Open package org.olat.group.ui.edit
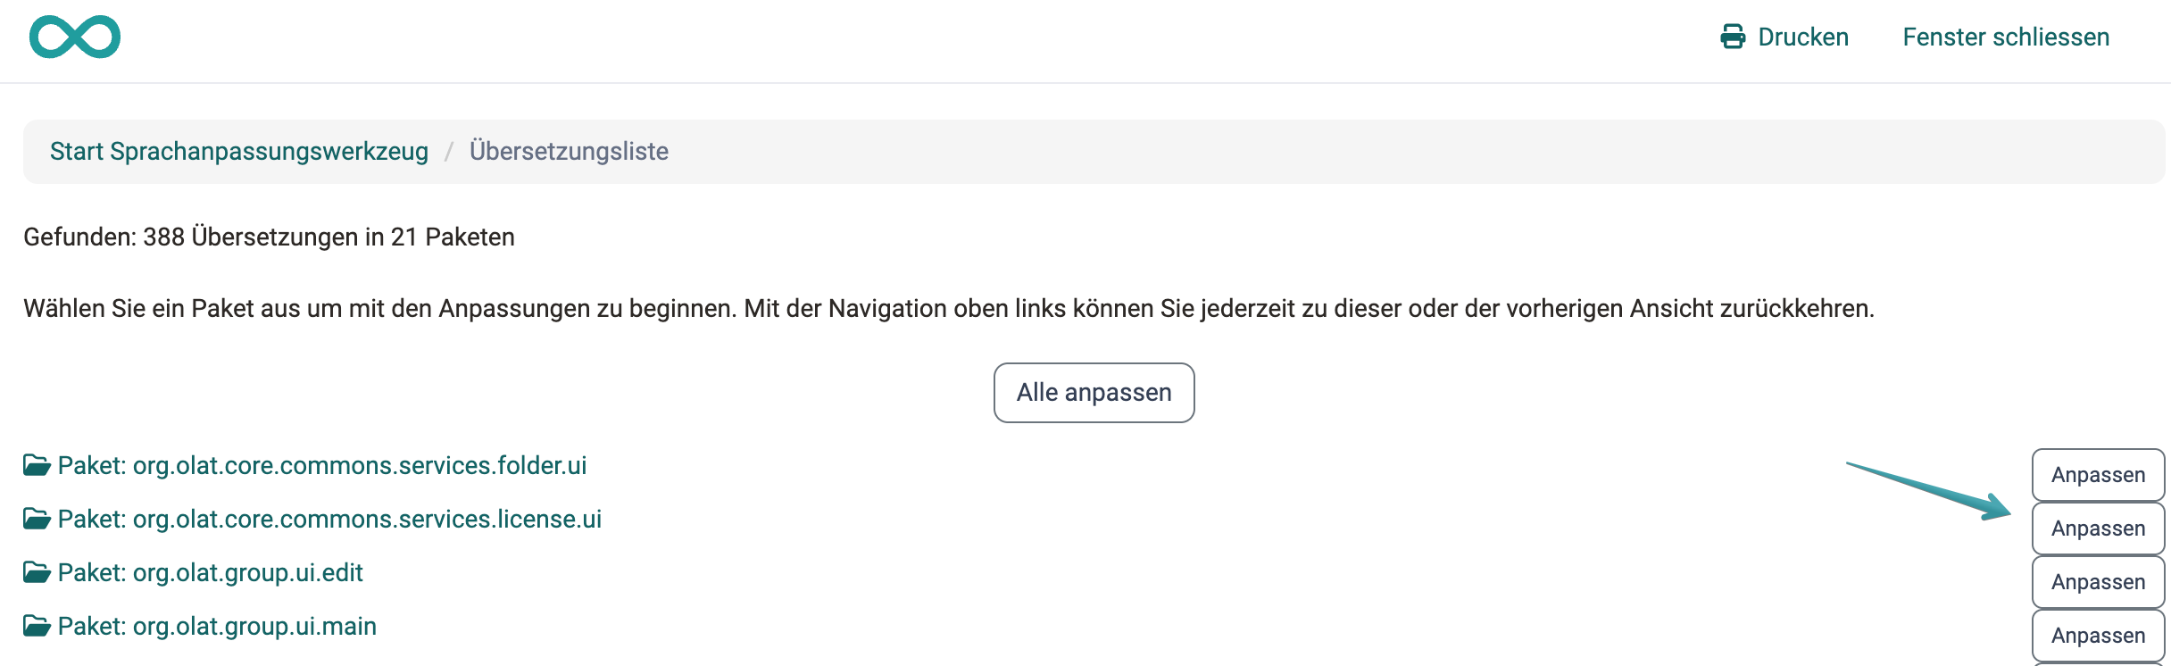This screenshot has width=2171, height=666. click(x=211, y=572)
